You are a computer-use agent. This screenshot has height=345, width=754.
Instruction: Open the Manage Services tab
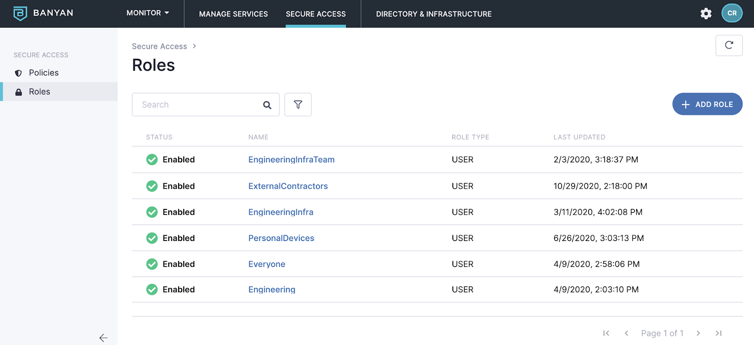click(x=233, y=14)
